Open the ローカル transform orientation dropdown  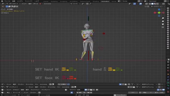pyautogui.click(x=75, y=4)
